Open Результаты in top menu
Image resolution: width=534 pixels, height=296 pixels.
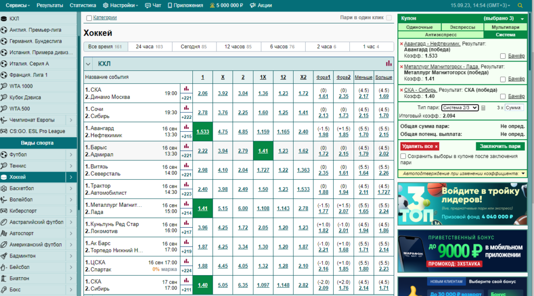50,5
